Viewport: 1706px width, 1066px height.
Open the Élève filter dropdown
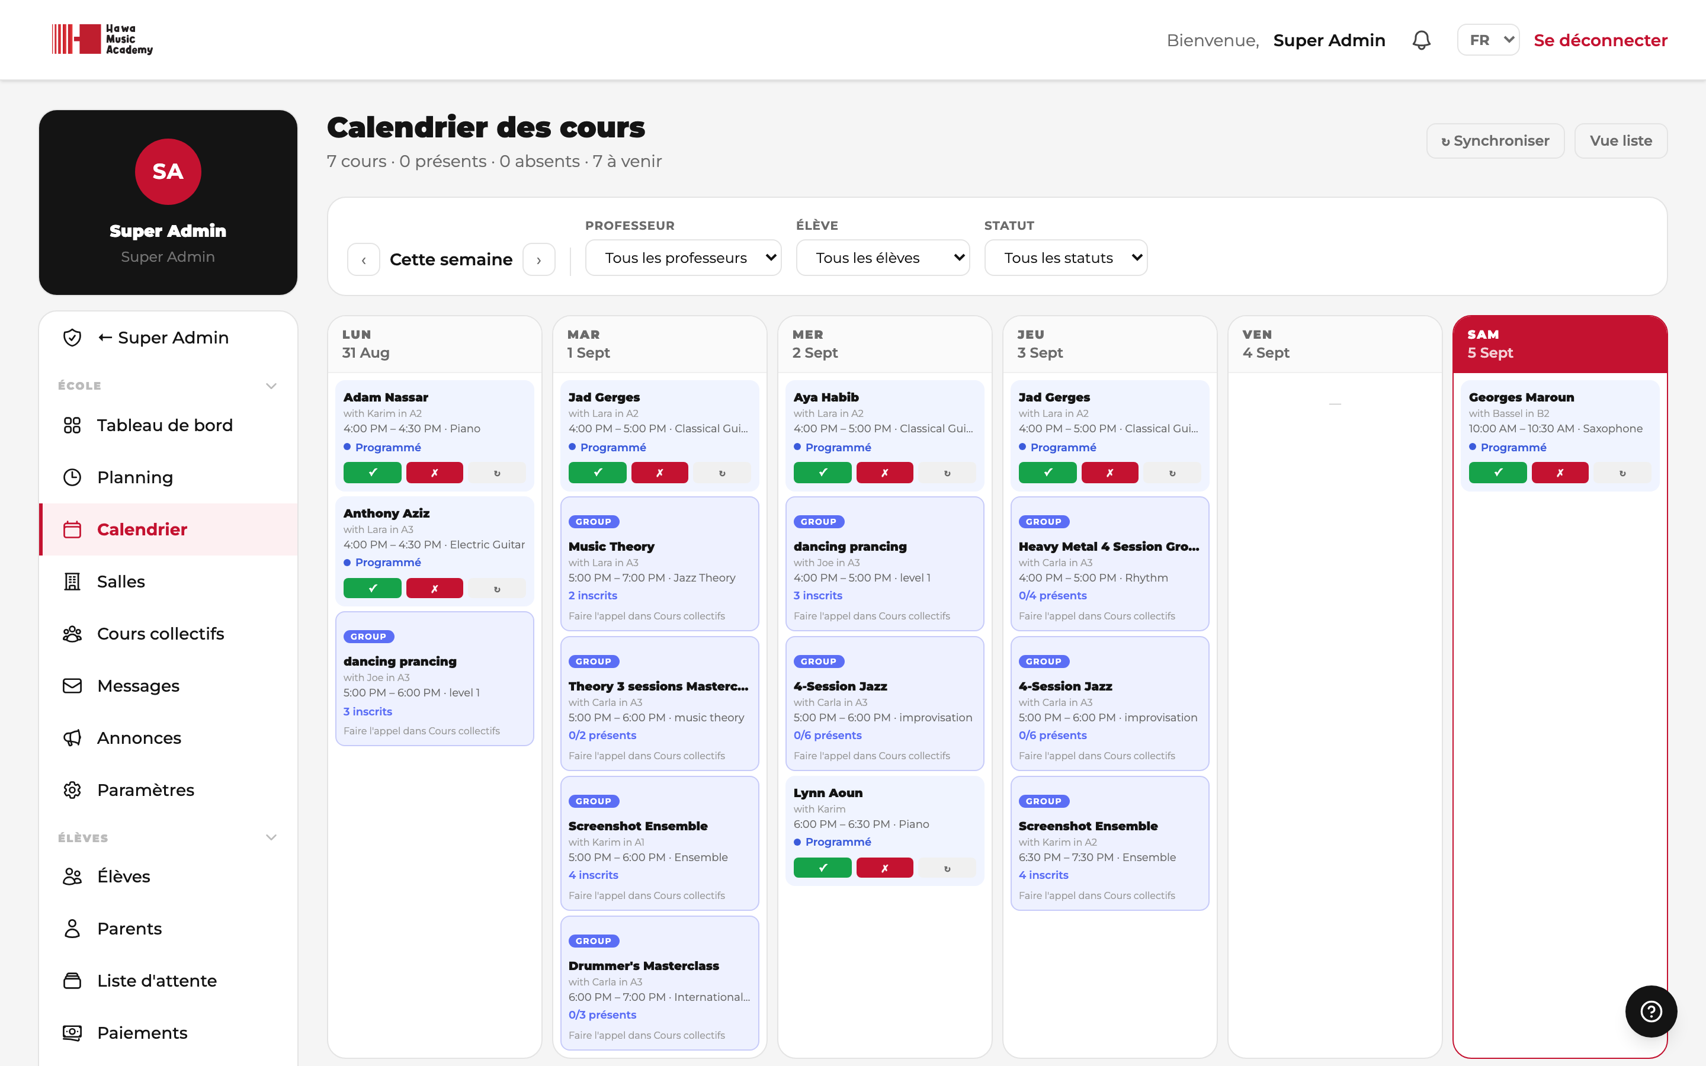(883, 258)
